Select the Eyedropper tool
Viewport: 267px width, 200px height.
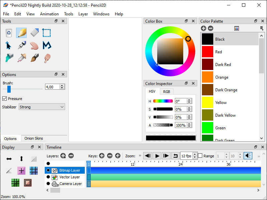[22, 58]
